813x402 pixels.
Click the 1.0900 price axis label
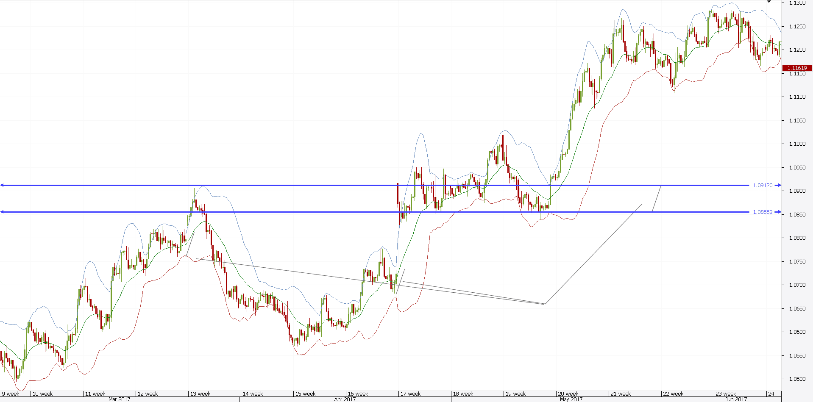pyautogui.click(x=797, y=191)
